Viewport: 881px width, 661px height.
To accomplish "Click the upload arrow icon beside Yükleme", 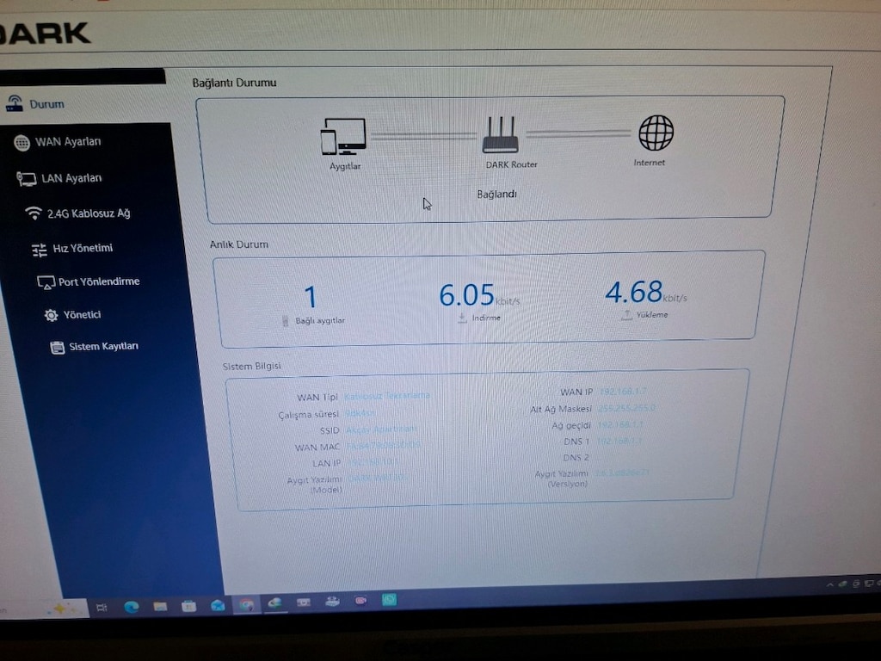I will coord(626,315).
